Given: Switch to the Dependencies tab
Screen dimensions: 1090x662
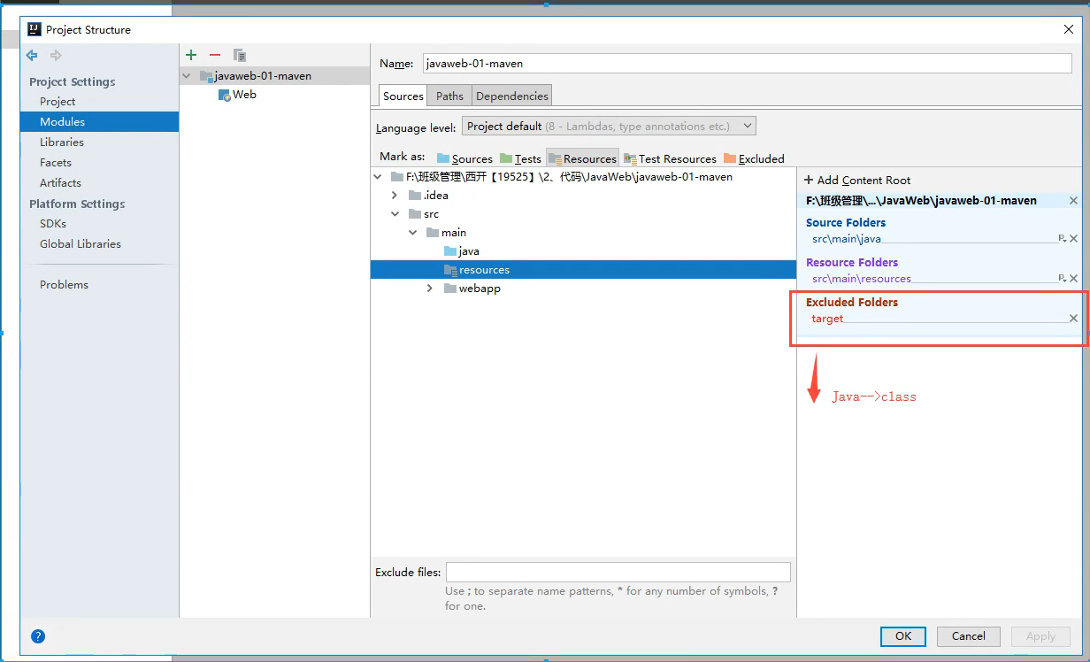Looking at the screenshot, I should click(x=512, y=96).
